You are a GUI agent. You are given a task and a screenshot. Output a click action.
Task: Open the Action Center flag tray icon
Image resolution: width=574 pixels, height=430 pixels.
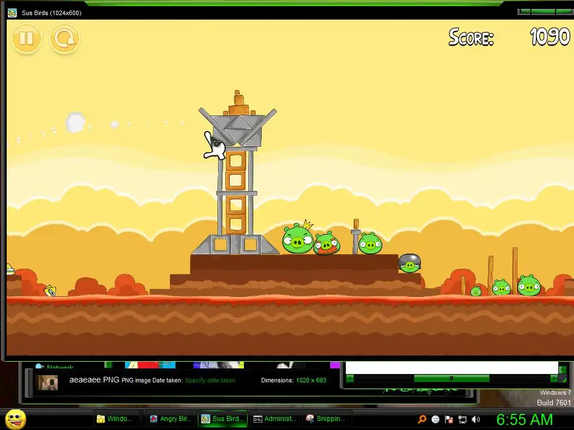tap(449, 419)
